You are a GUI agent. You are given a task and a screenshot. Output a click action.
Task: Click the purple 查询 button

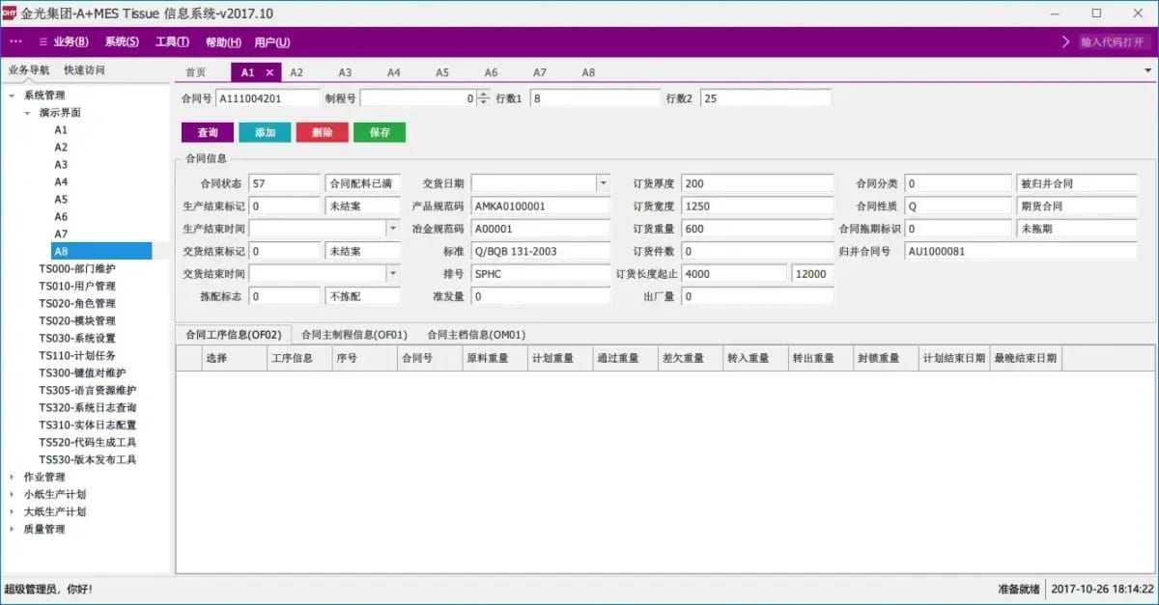pos(208,132)
